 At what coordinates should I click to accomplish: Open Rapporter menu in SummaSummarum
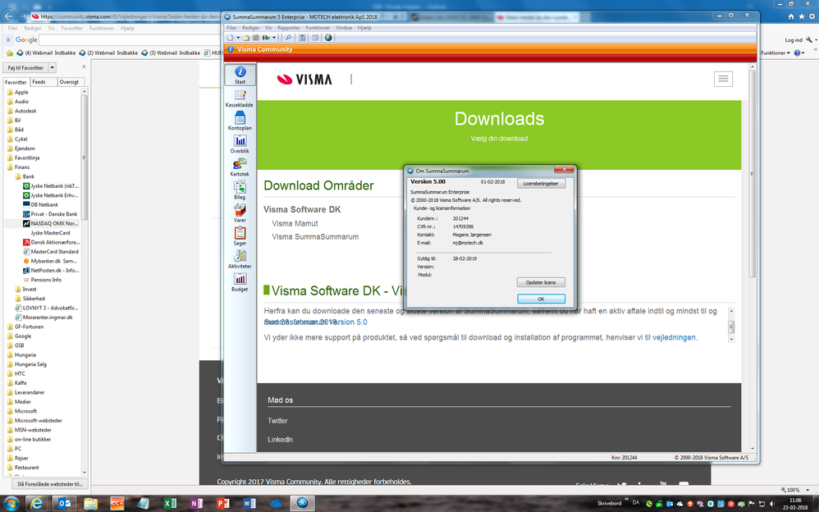289,28
